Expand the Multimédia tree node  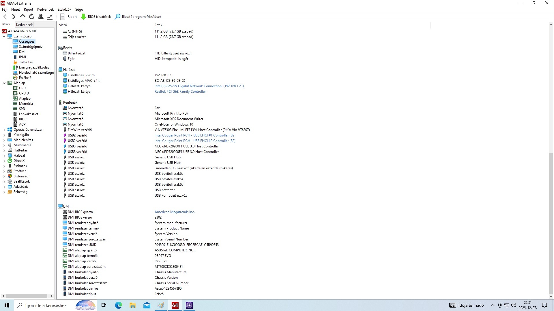pos(4,145)
